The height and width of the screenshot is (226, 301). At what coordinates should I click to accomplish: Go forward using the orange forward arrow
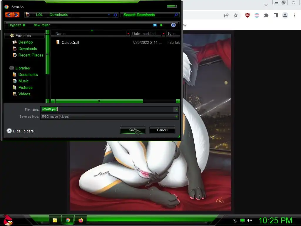click(x=16, y=15)
